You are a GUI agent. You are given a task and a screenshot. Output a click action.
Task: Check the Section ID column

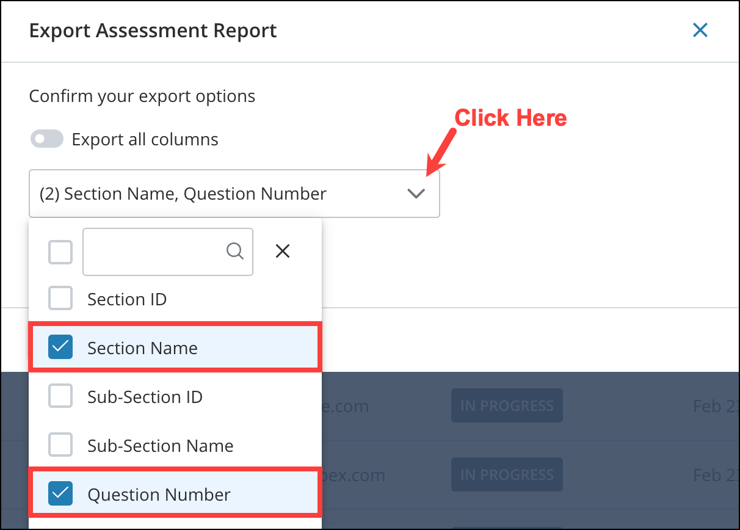[x=60, y=299]
